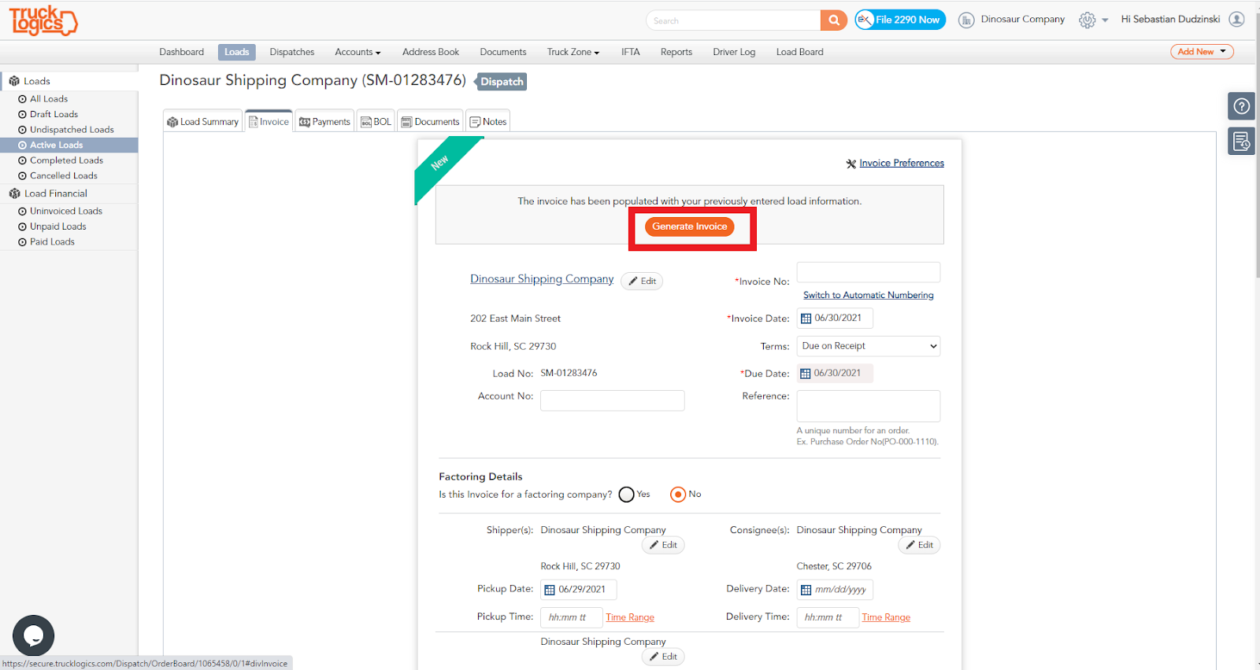The width and height of the screenshot is (1260, 670).
Task: Click the Loads cube icon in the sidebar
Action: (x=14, y=81)
